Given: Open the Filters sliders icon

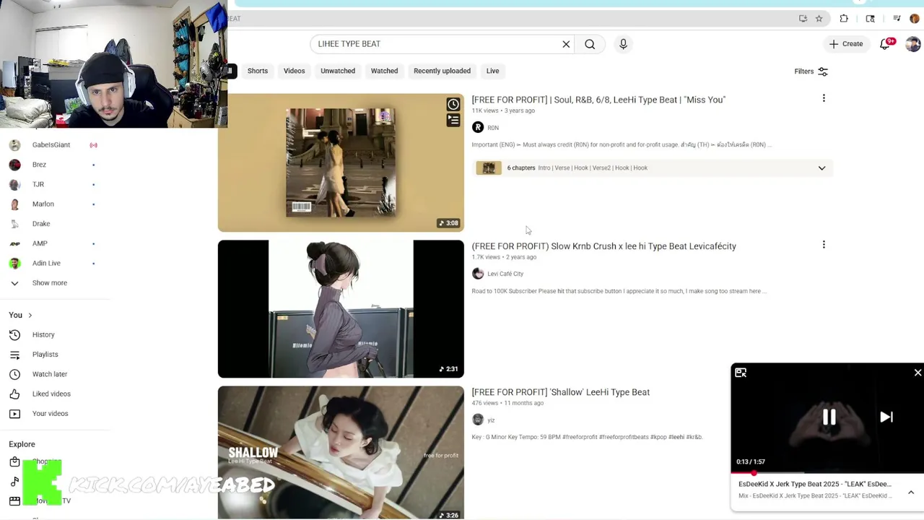Looking at the screenshot, I should click(823, 71).
